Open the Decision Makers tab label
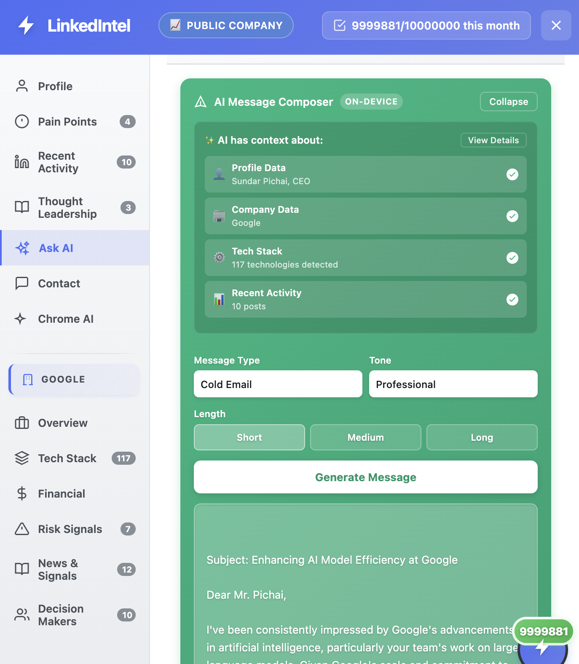This screenshot has height=664, width=579. click(61, 615)
